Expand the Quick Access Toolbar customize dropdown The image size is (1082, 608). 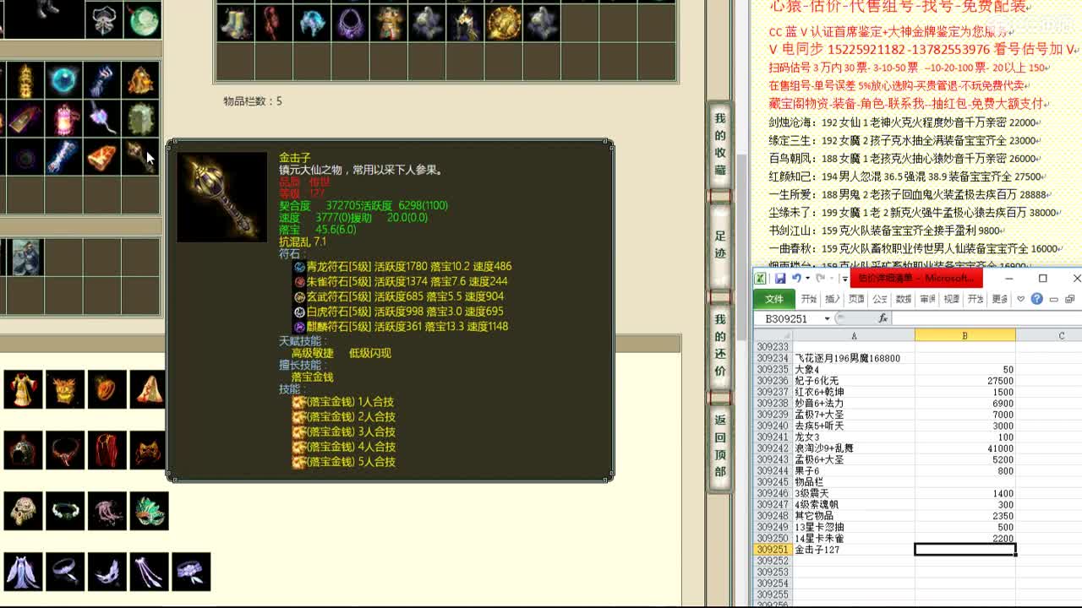pyautogui.click(x=844, y=279)
